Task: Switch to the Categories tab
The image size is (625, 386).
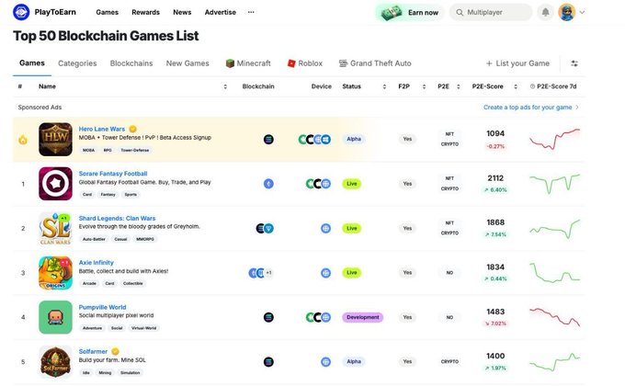Action: [77, 63]
